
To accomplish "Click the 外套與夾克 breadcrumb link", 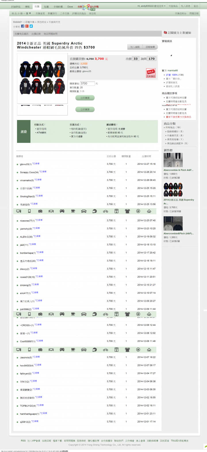I will [x=54, y=22].
